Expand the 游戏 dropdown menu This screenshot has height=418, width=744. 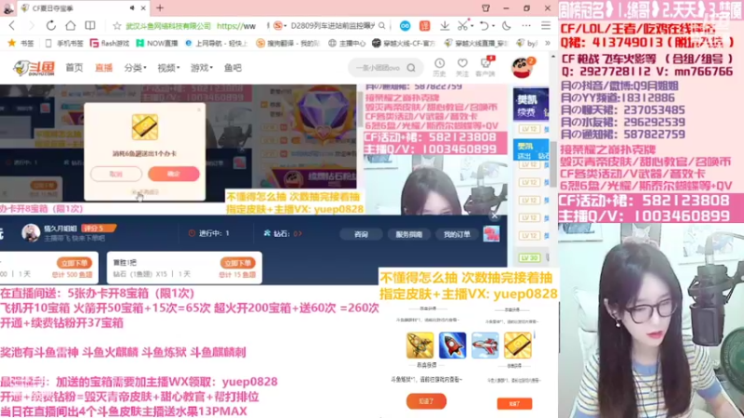click(x=202, y=68)
